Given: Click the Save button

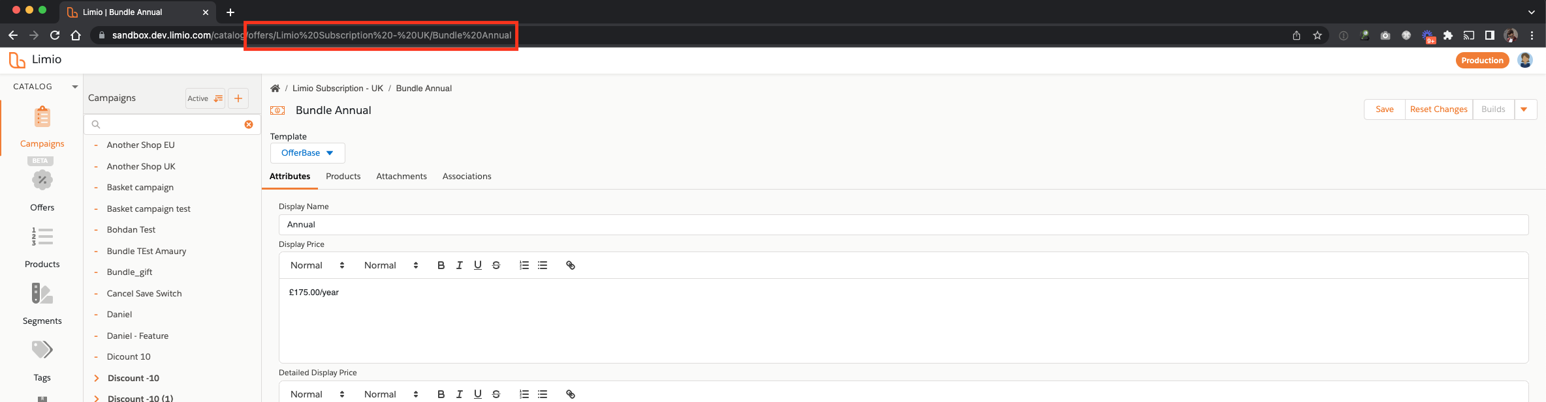Looking at the screenshot, I should (1384, 109).
